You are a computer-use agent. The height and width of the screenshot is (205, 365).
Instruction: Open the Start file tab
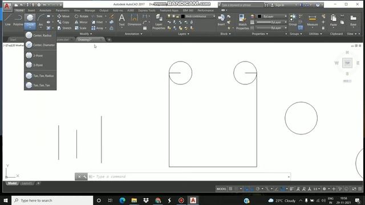tap(13, 40)
